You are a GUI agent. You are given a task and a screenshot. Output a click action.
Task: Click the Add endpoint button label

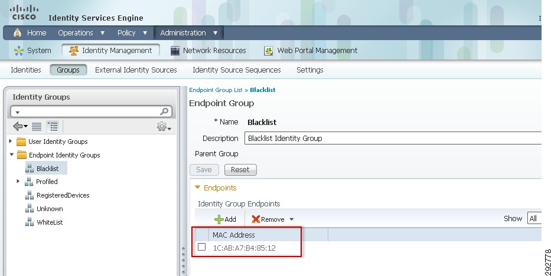pyautogui.click(x=230, y=219)
